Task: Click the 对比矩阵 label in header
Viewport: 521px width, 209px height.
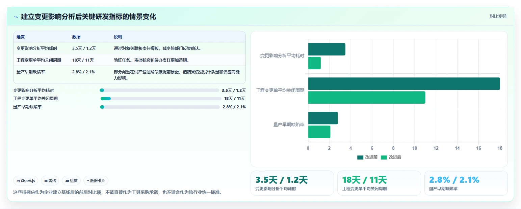Action: pos(498,16)
